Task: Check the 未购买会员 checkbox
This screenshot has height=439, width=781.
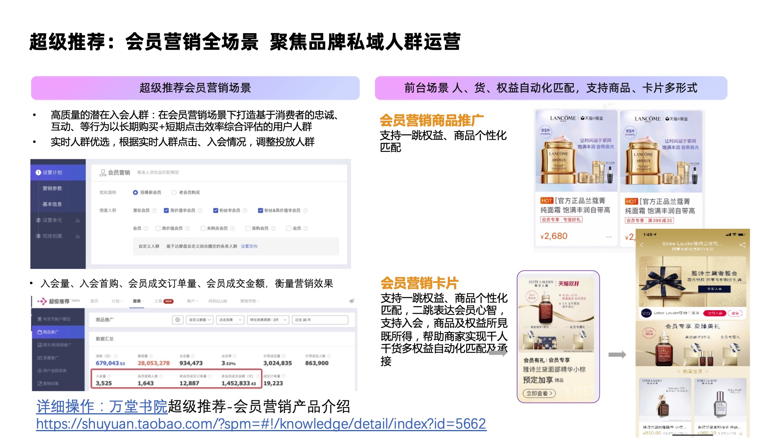Action: [x=203, y=228]
